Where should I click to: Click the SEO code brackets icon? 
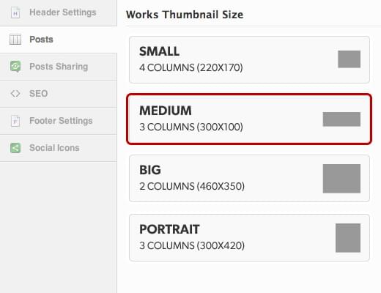click(15, 94)
